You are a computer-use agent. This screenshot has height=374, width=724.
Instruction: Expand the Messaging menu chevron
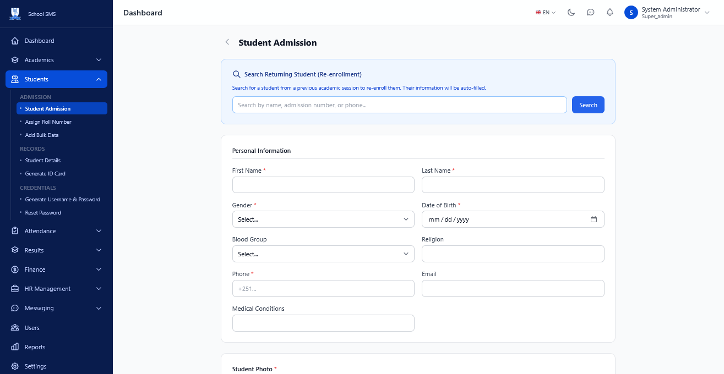[99, 308]
